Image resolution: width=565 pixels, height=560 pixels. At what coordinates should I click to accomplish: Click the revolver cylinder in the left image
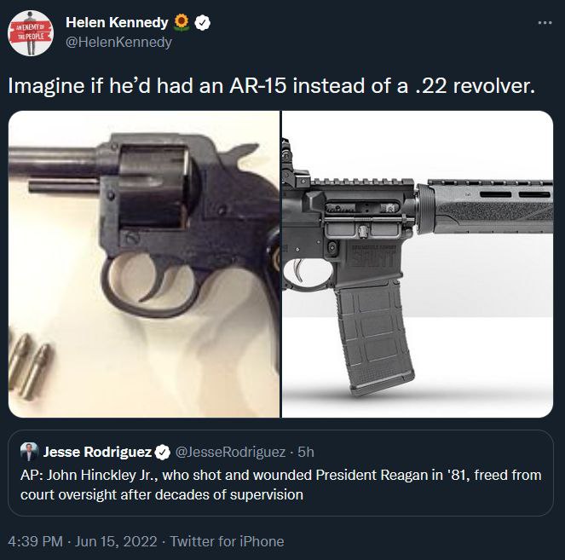point(156,187)
